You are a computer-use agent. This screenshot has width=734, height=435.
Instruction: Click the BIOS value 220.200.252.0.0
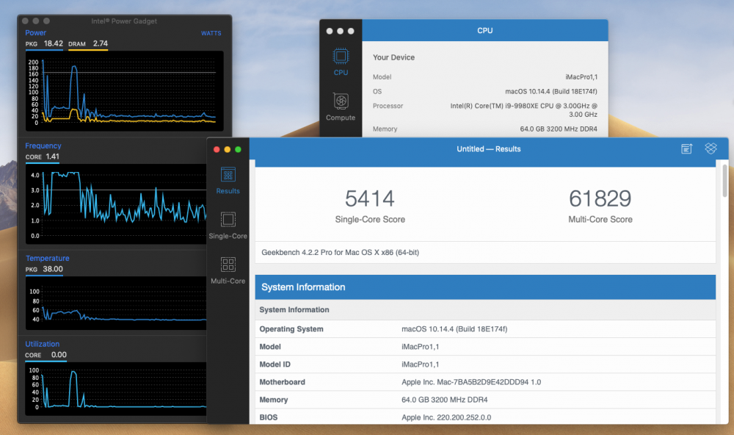(x=446, y=417)
